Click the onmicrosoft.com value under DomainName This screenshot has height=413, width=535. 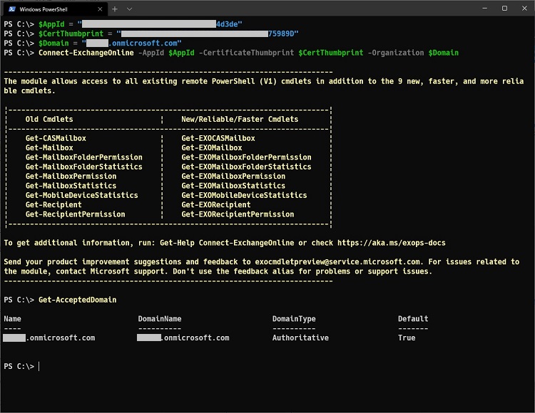(183, 338)
